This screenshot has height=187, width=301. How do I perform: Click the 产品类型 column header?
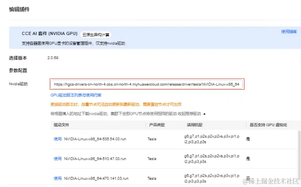coord(157,125)
